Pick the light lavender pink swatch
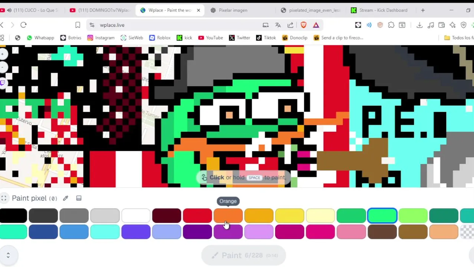The height and width of the screenshot is (267, 474). [259, 232]
